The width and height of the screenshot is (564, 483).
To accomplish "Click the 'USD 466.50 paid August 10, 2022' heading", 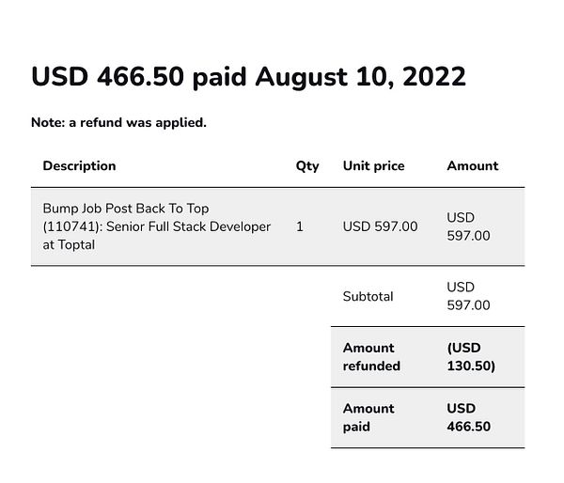I will click(248, 77).
